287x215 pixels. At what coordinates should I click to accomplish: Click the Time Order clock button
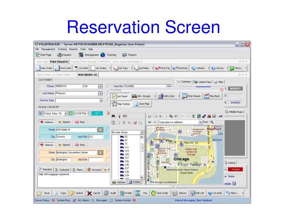pos(160,193)
